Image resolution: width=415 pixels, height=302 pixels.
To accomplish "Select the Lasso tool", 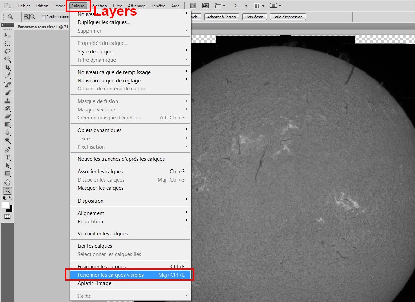I will pyautogui.click(x=7, y=51).
